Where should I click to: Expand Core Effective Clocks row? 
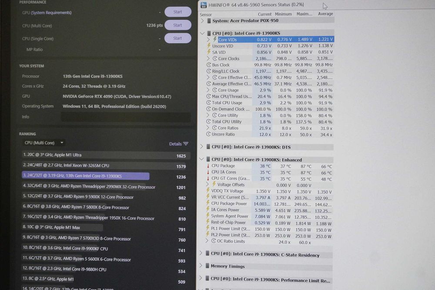[208, 77]
